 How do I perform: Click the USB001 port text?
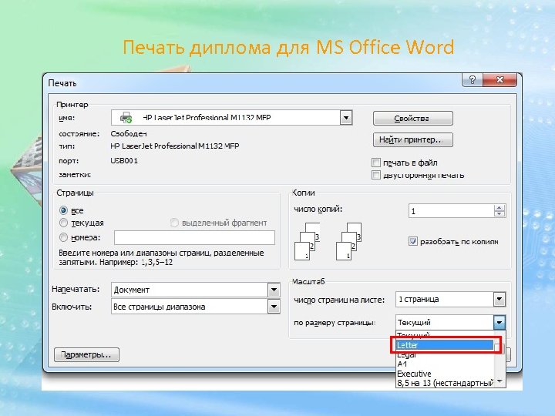tap(124, 160)
